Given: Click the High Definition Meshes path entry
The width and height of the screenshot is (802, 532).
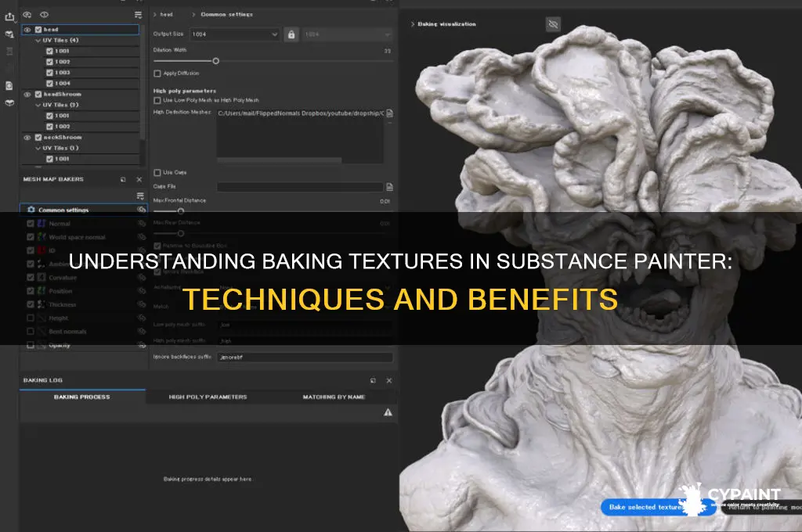Looking at the screenshot, I should coord(301,113).
